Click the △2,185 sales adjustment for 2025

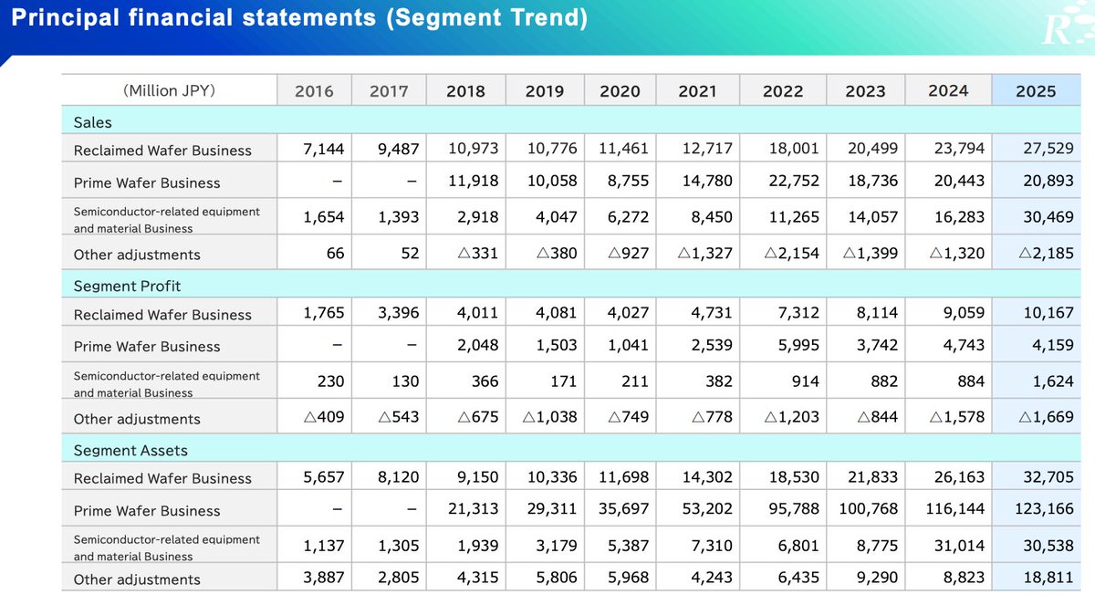(x=1046, y=253)
